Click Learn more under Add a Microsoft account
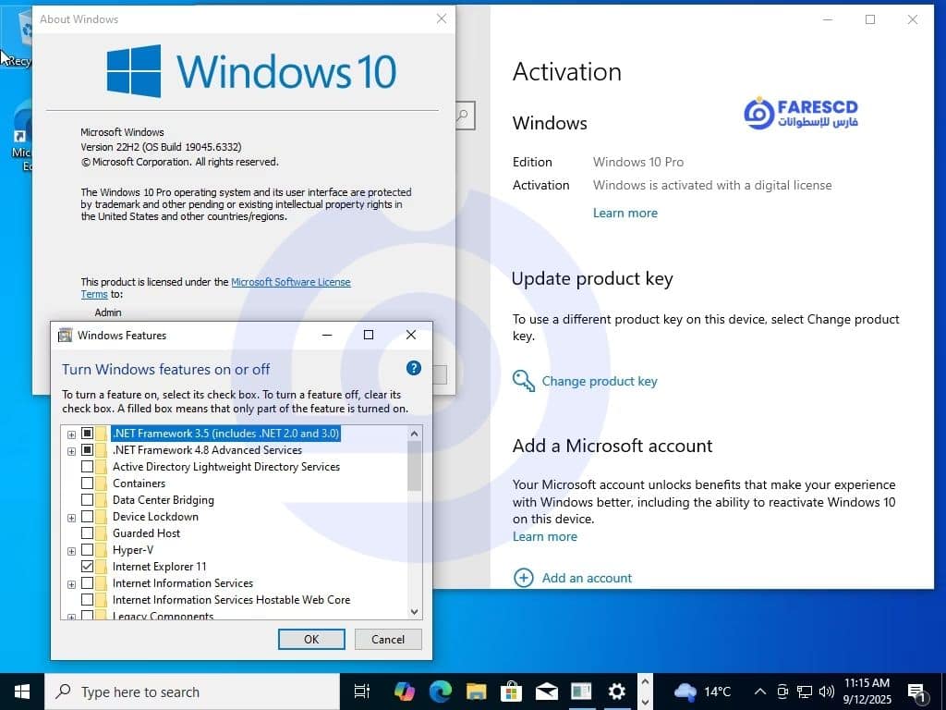This screenshot has width=946, height=710. pyautogui.click(x=545, y=536)
